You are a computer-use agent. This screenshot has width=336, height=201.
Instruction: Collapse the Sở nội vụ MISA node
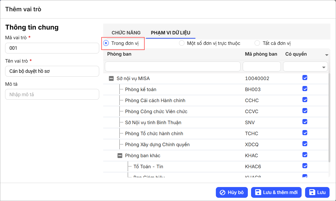coord(111,79)
